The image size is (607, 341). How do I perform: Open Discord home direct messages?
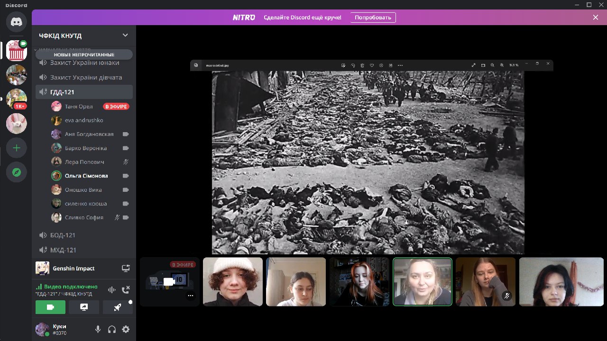[16, 22]
